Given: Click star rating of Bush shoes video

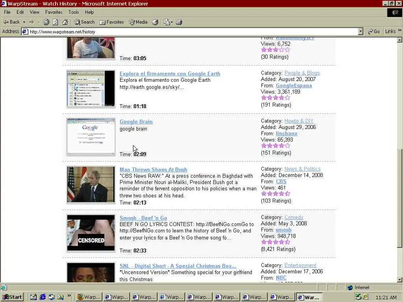Looking at the screenshot, I should 275,193.
